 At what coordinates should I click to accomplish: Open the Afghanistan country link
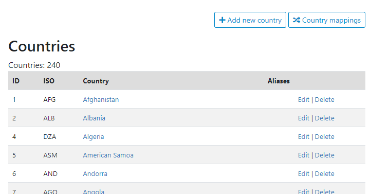[101, 100]
